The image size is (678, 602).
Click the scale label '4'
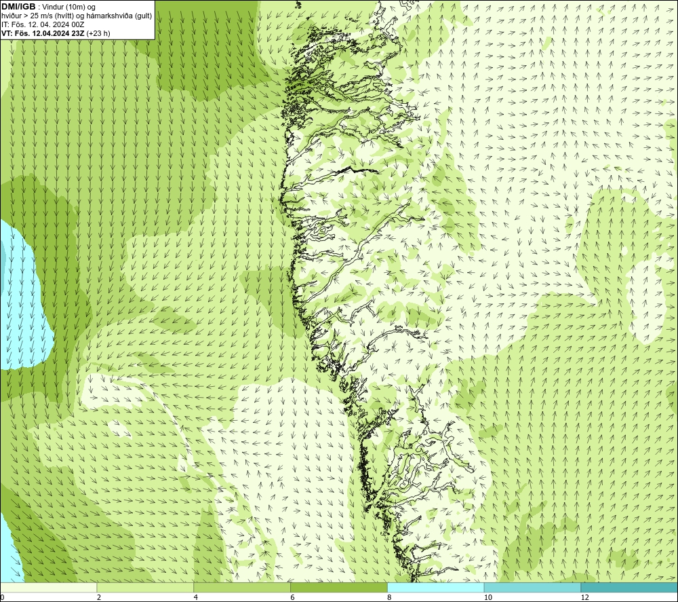(195, 598)
